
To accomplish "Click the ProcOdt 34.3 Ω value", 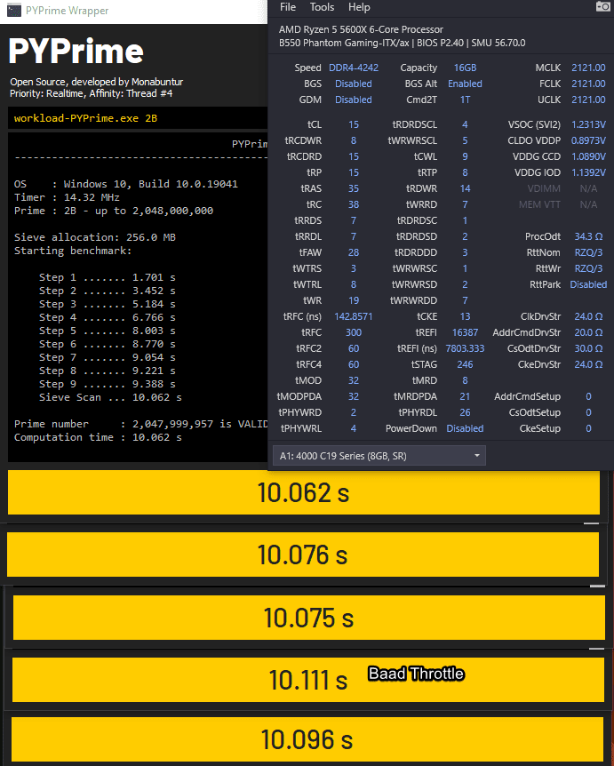I will pyautogui.click(x=588, y=236).
